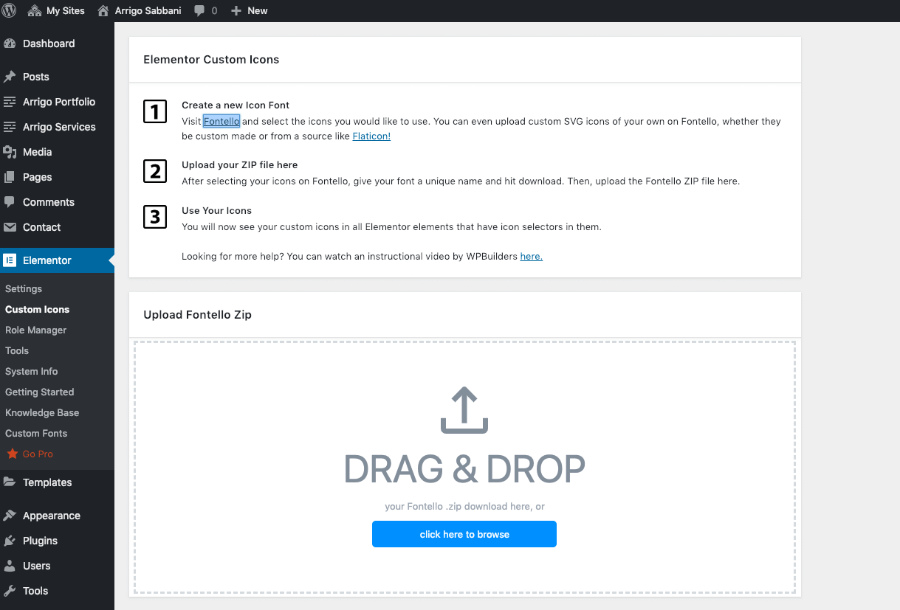Image resolution: width=900 pixels, height=610 pixels.
Task: Open the WPBuilders video 'here' link
Action: coord(531,257)
